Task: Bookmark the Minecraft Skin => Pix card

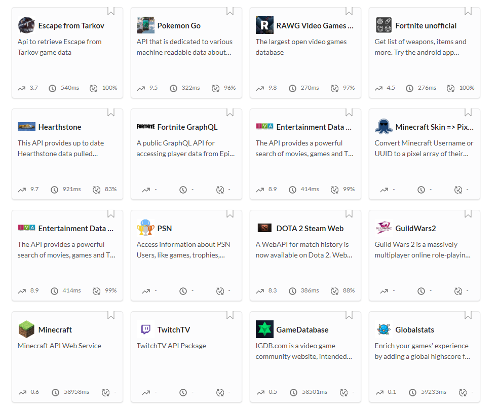Action: 468,113
